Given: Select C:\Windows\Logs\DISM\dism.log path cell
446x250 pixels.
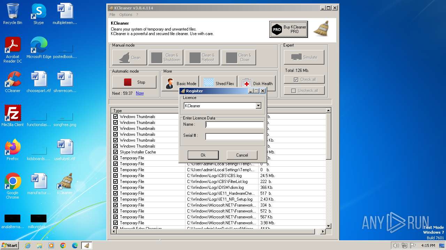Looking at the screenshot, I should click(x=222, y=187).
